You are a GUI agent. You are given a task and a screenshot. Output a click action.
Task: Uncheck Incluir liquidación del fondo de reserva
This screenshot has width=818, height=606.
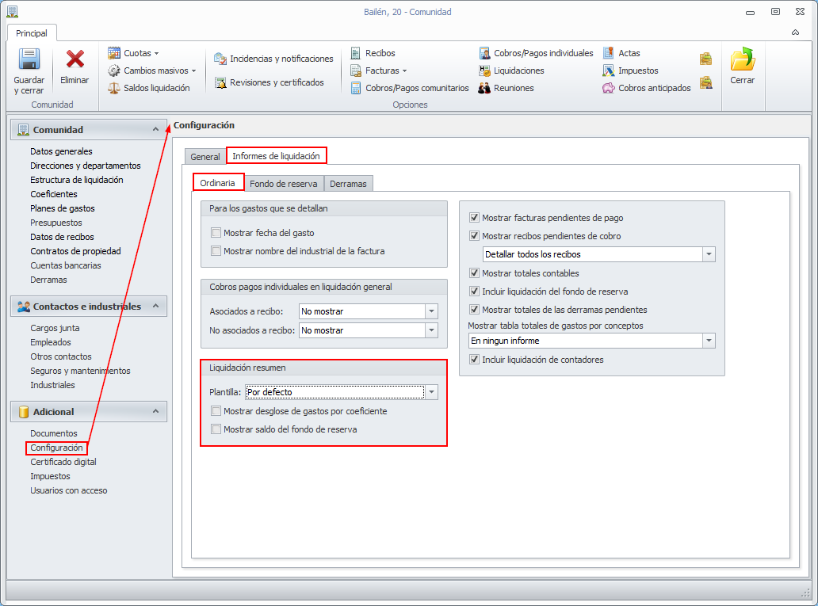[x=474, y=291]
